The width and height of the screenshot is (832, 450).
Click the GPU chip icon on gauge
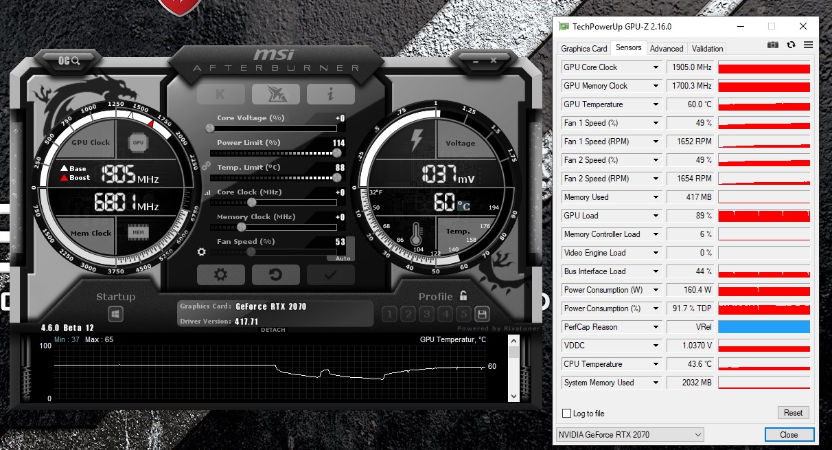click(137, 143)
